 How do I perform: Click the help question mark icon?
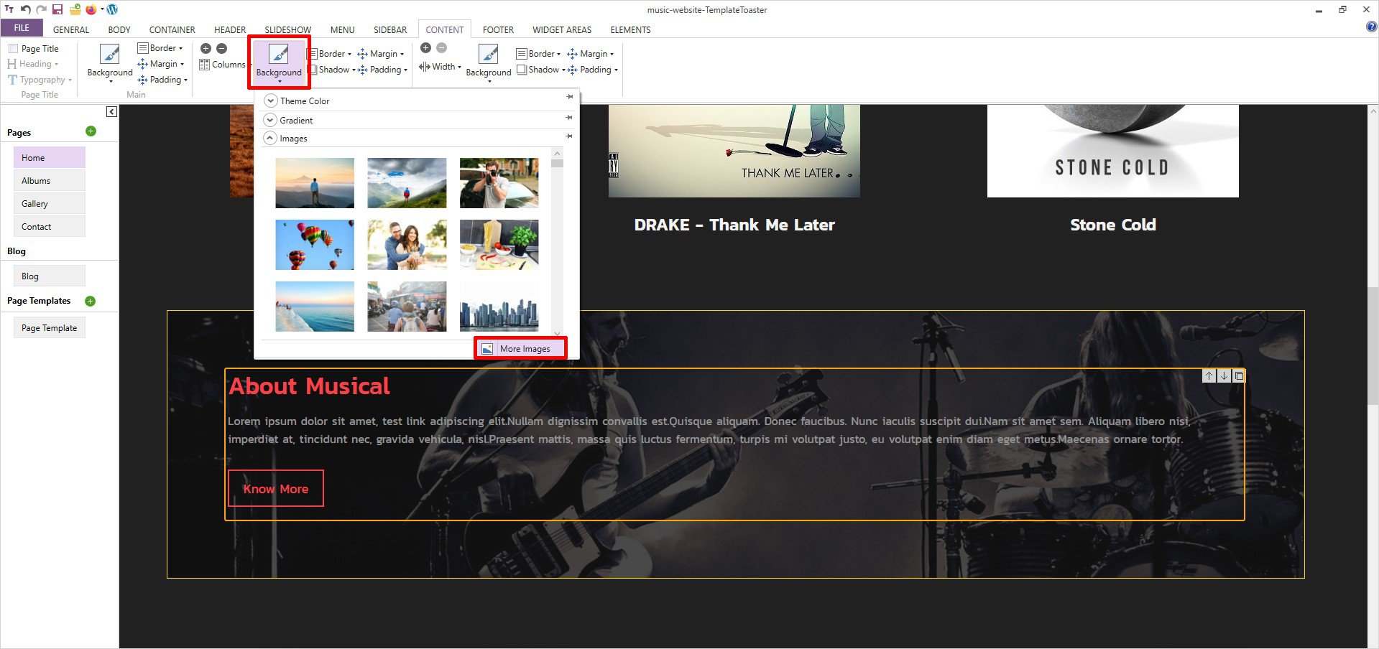(x=1371, y=27)
